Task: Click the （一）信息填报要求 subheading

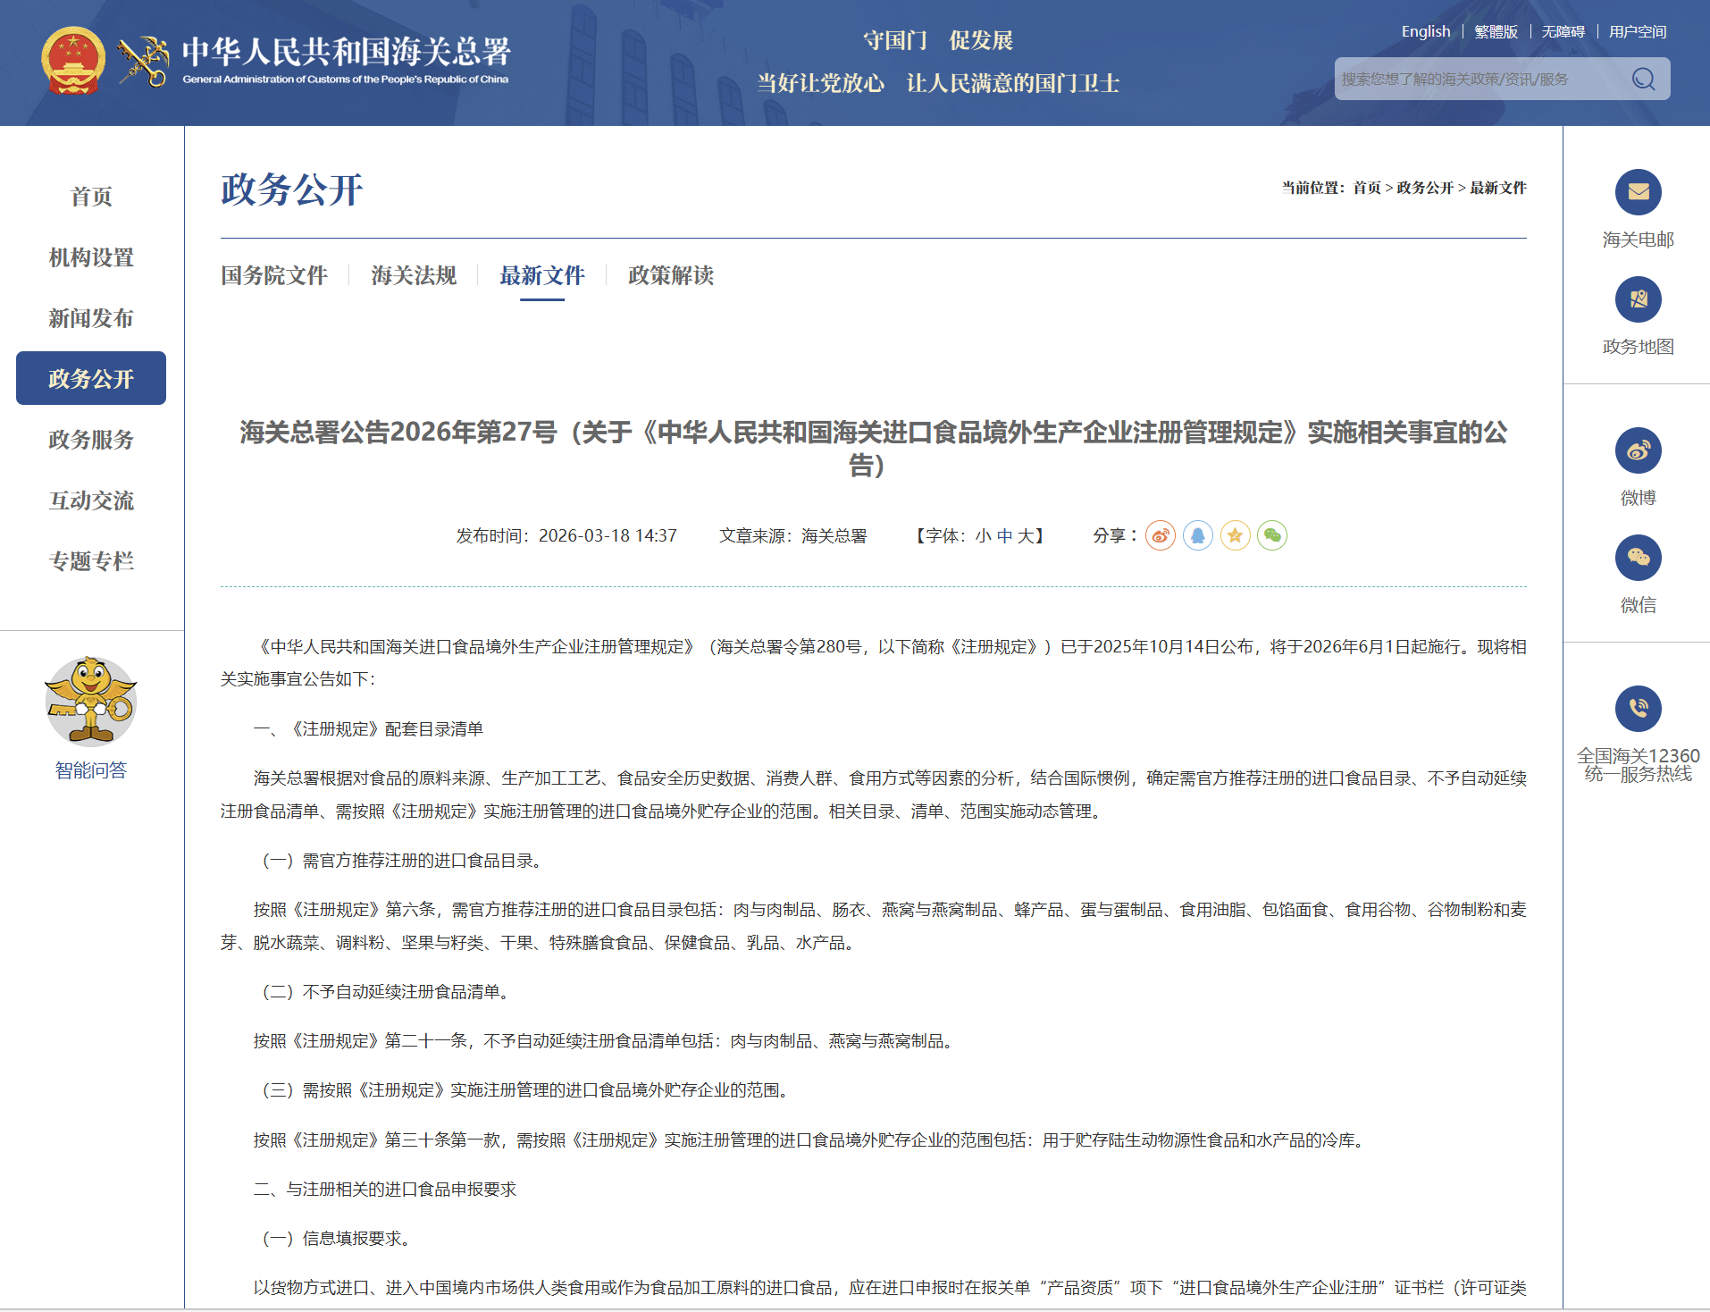Action: 335,1239
